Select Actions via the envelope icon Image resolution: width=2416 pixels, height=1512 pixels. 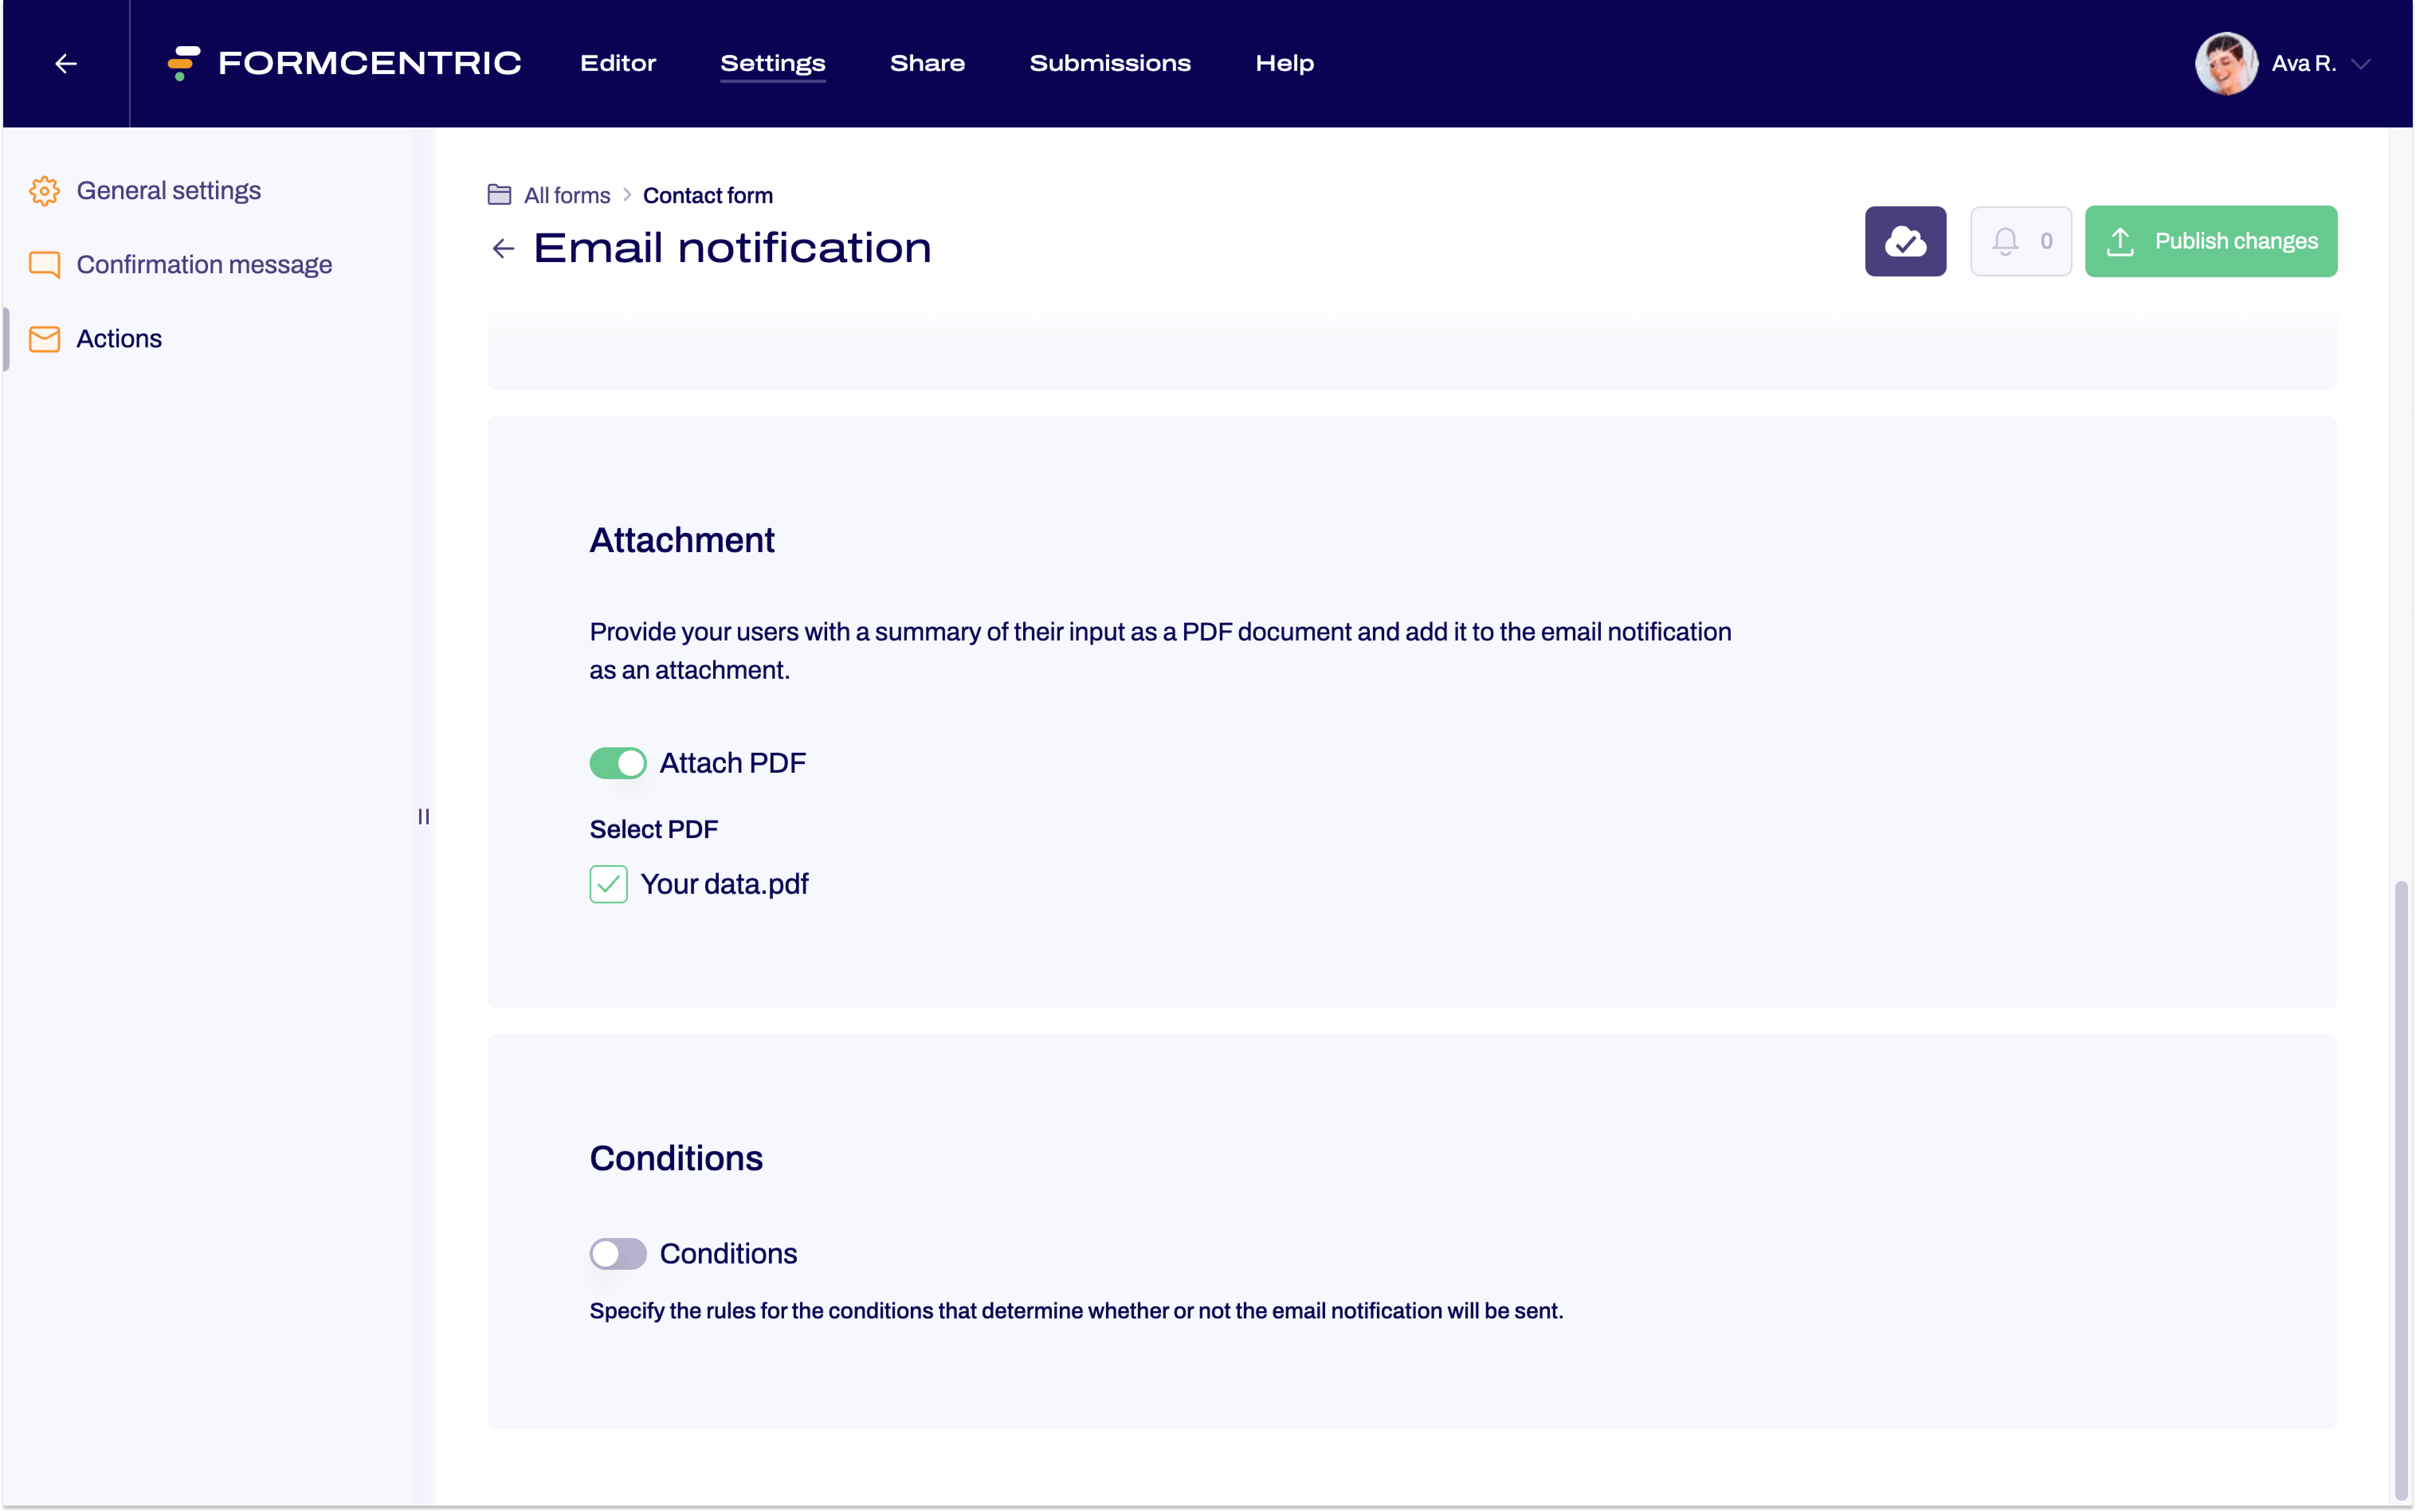tap(44, 338)
